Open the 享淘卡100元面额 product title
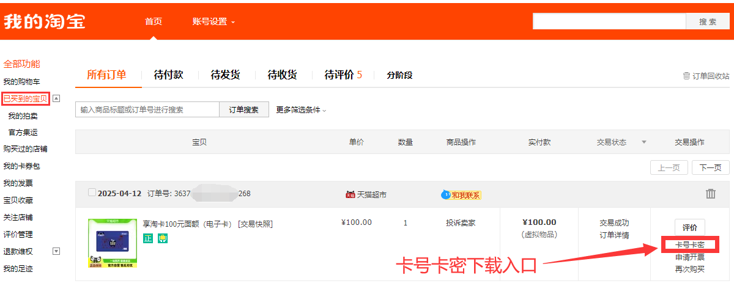This screenshot has width=734, height=286. coord(188,224)
